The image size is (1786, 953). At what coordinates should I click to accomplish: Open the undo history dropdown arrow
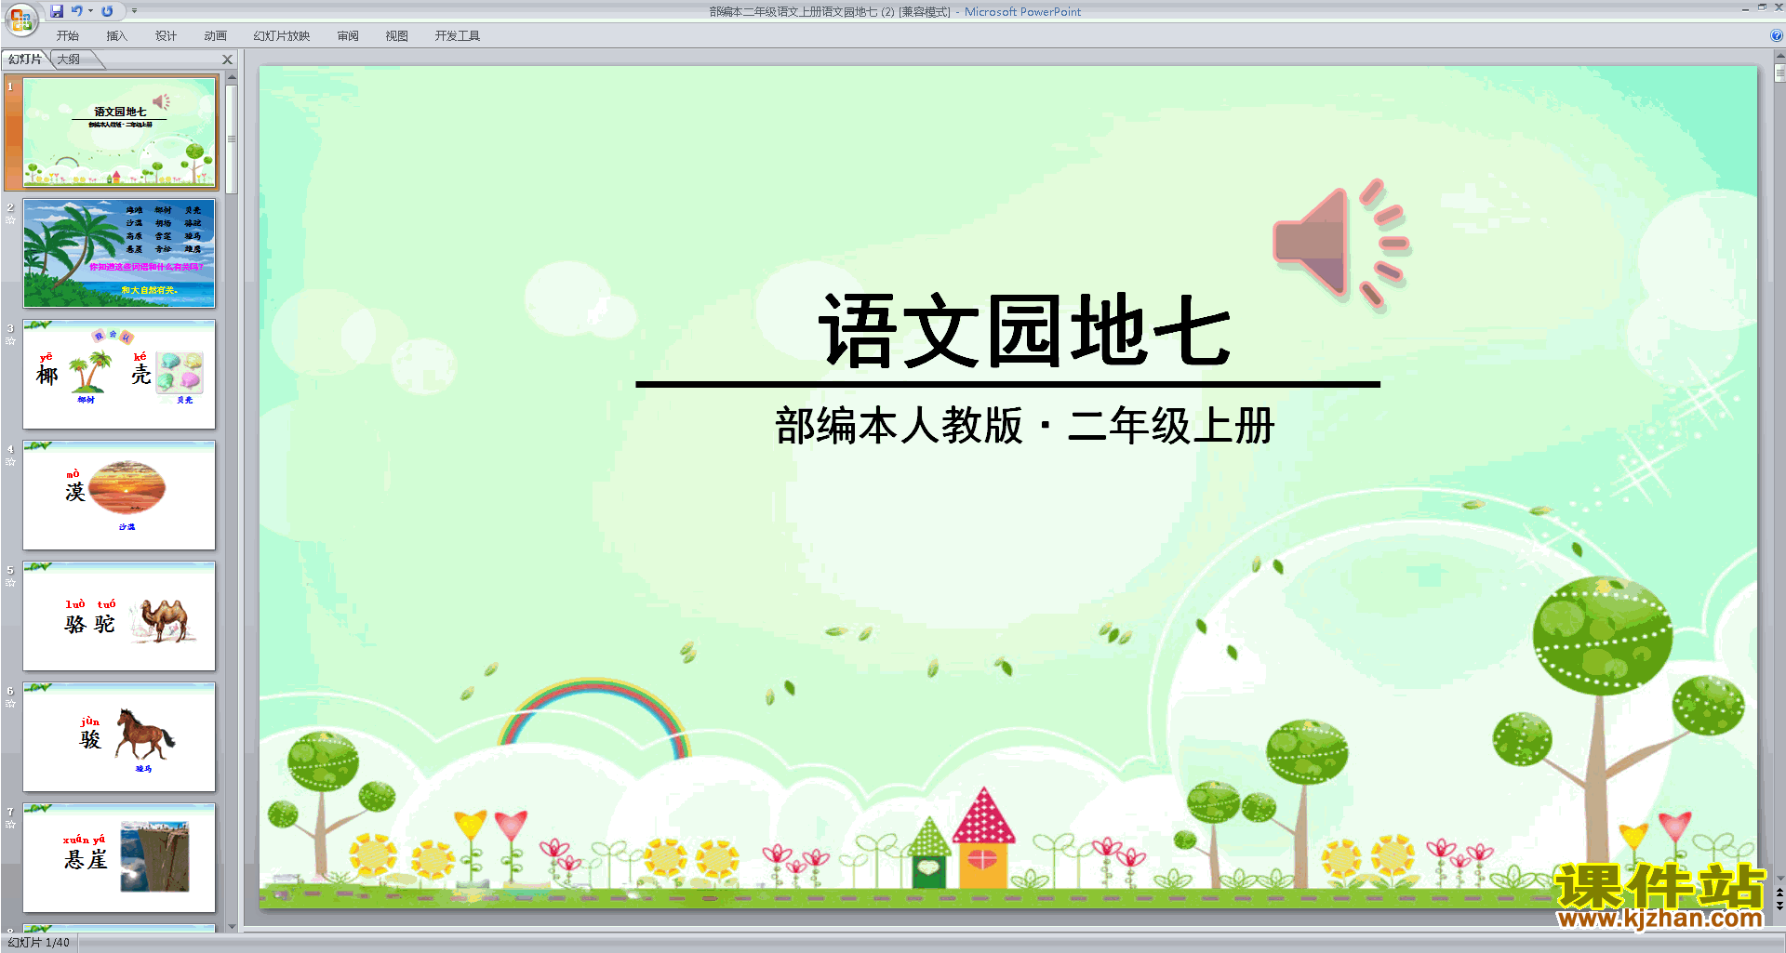[90, 11]
